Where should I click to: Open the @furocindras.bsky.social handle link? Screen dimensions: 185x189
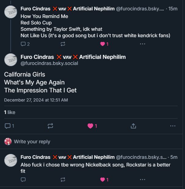tap(49, 63)
